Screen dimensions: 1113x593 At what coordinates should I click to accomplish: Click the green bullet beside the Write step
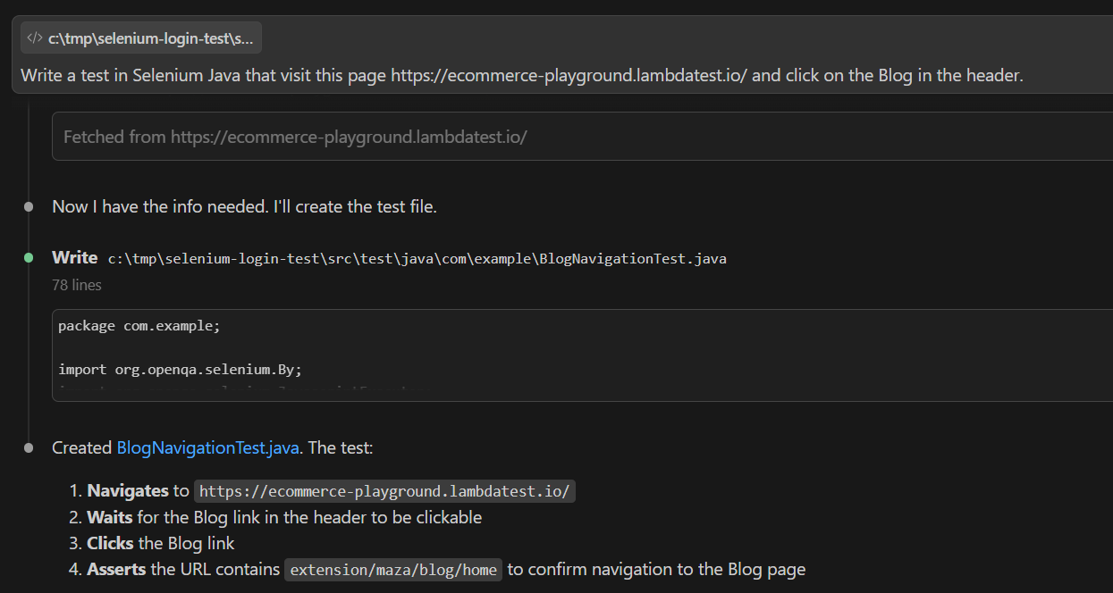tap(28, 258)
